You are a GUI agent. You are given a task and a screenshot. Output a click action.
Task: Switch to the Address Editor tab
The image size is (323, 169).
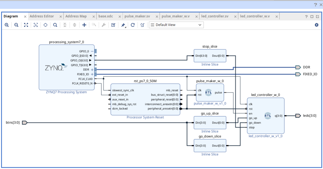pyautogui.click(x=42, y=16)
